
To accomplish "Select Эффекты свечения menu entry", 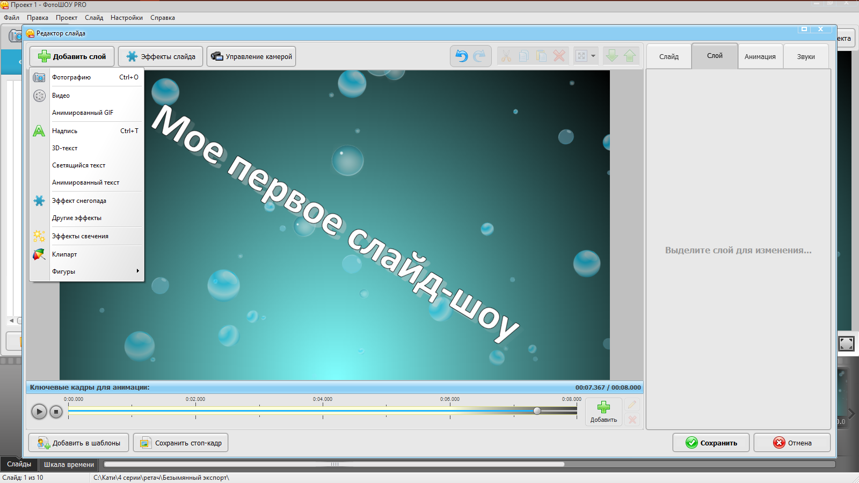I will [87, 236].
